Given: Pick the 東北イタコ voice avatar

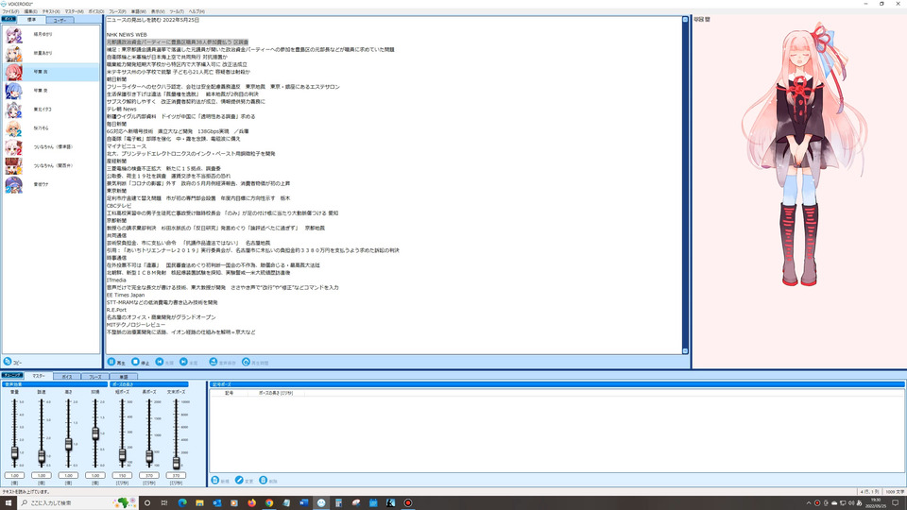Looking at the screenshot, I should click(x=13, y=110).
